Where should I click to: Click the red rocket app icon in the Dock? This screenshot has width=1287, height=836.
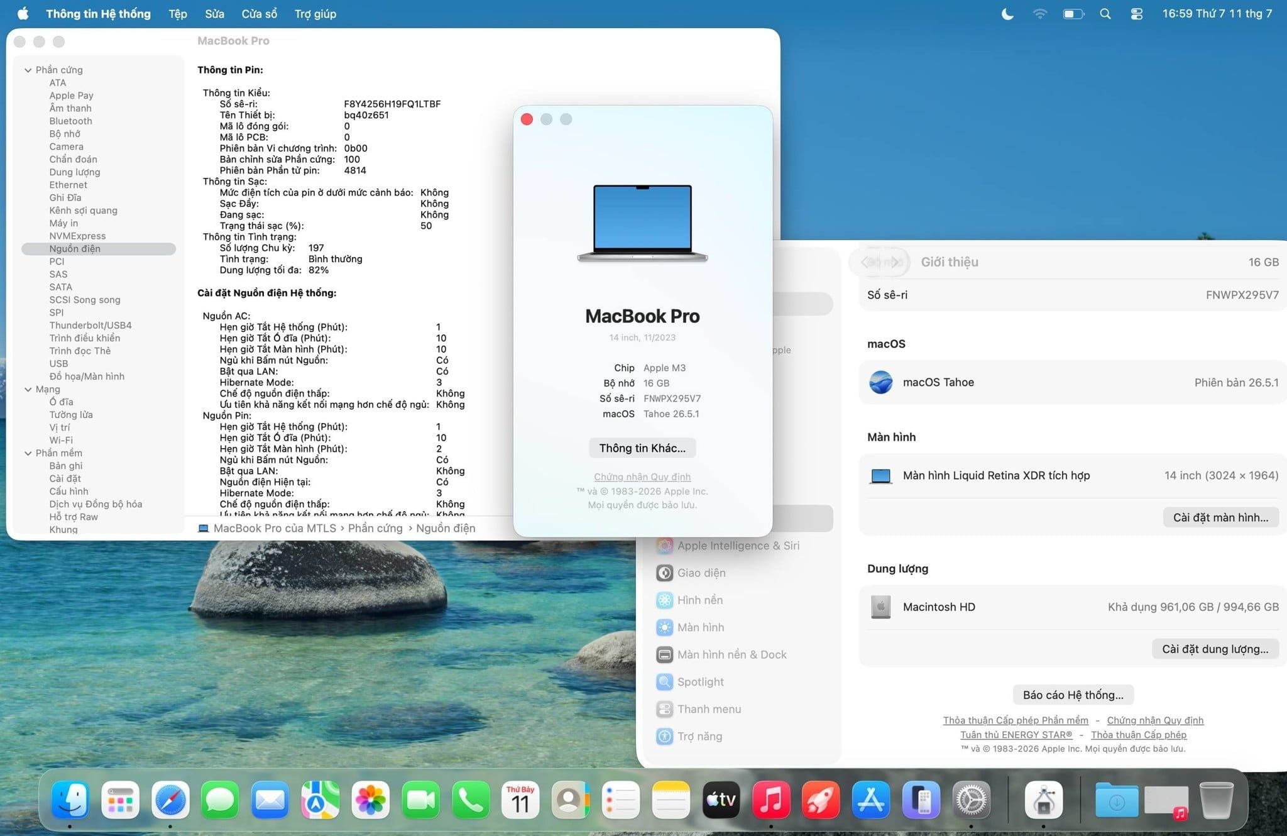click(821, 800)
